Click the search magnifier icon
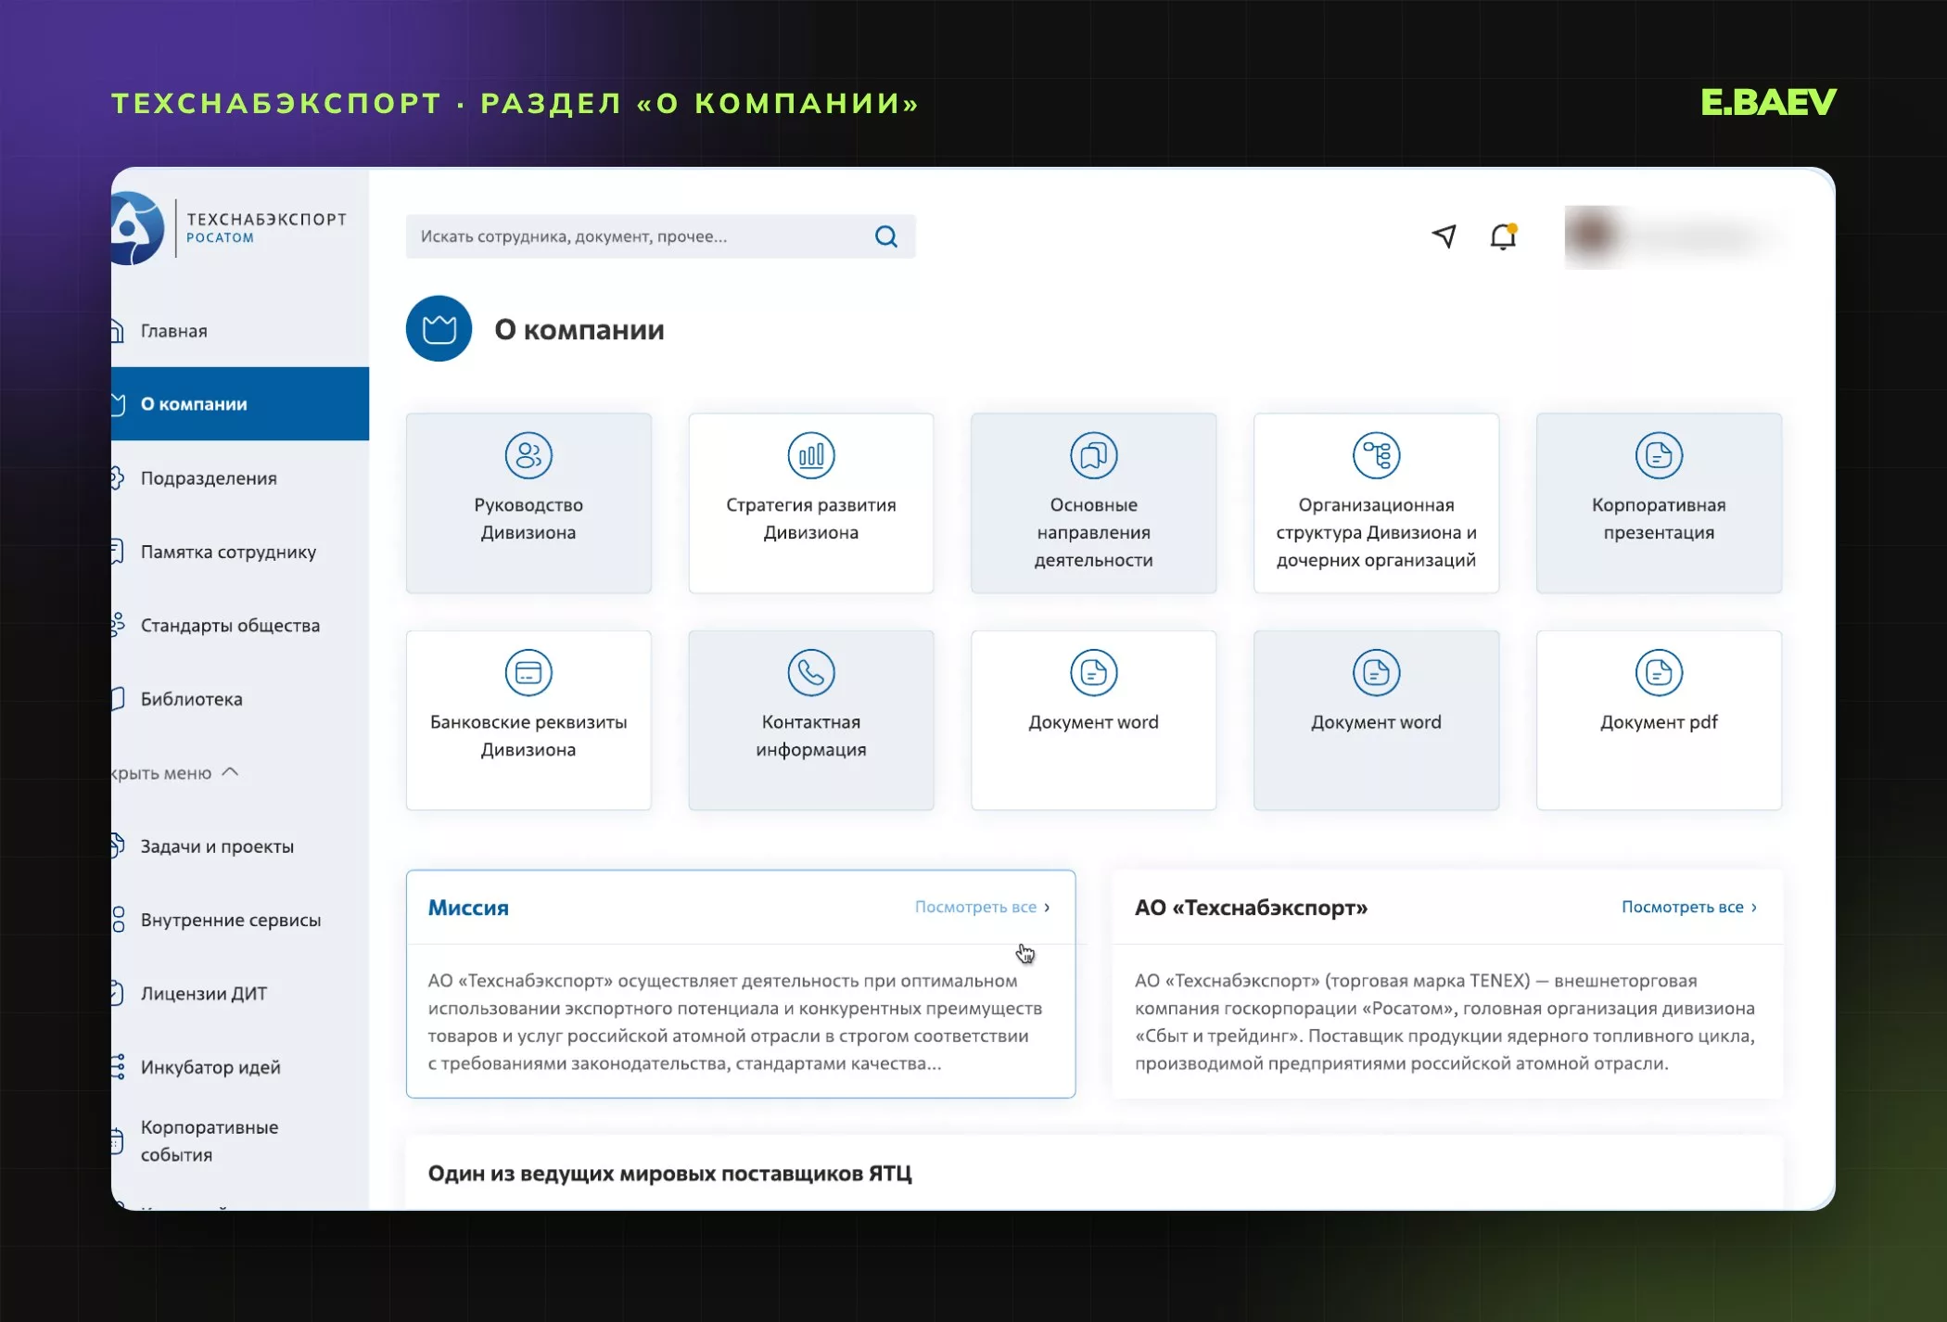 (x=886, y=236)
